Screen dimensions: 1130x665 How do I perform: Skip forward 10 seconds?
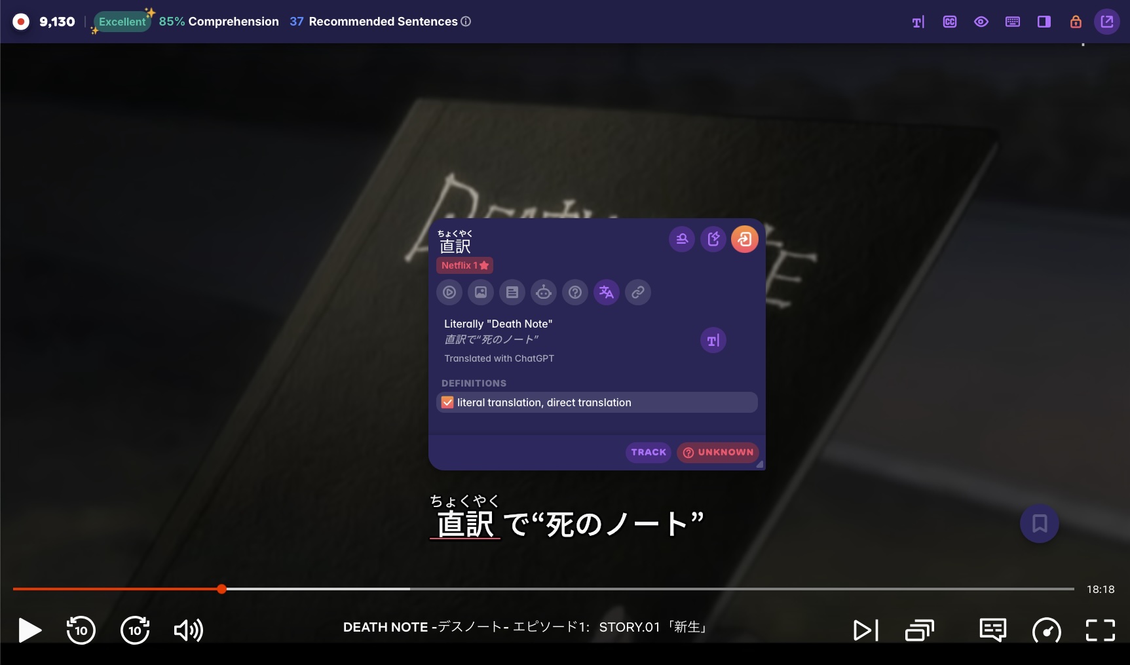click(135, 630)
